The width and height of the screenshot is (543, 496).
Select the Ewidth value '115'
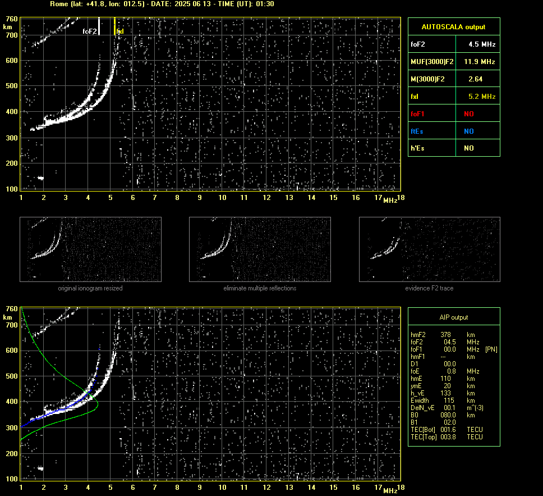pyautogui.click(x=449, y=401)
